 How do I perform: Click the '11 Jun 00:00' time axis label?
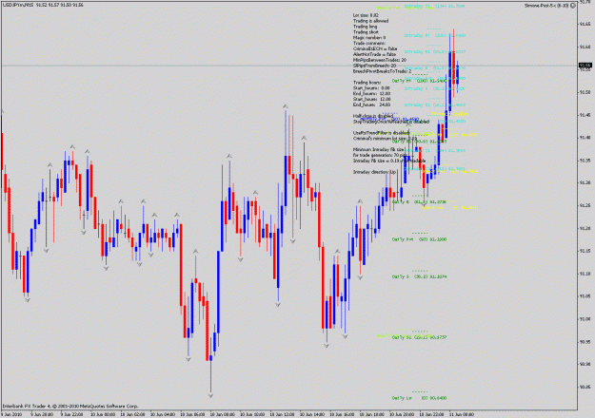tap(462, 414)
